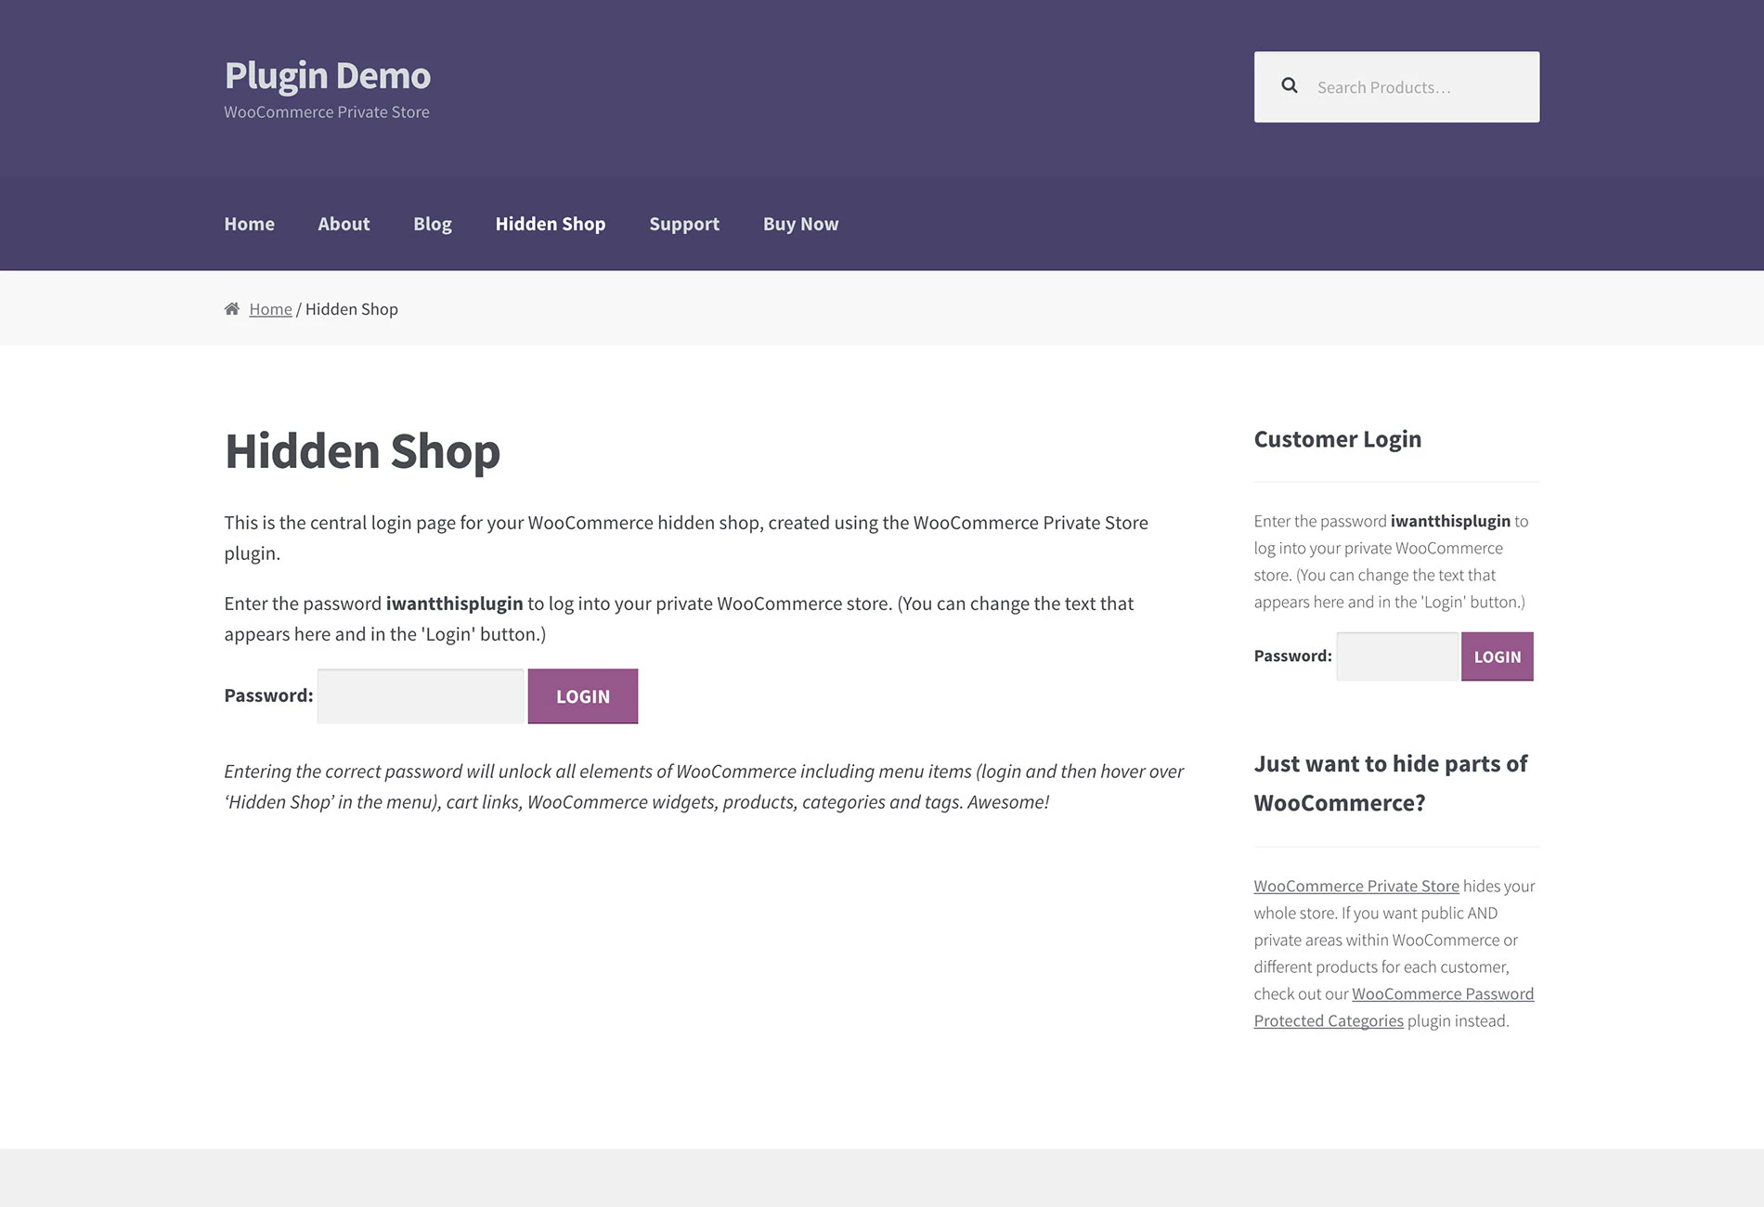Select Buy Now in the menu
1764x1207 pixels.
tap(799, 223)
